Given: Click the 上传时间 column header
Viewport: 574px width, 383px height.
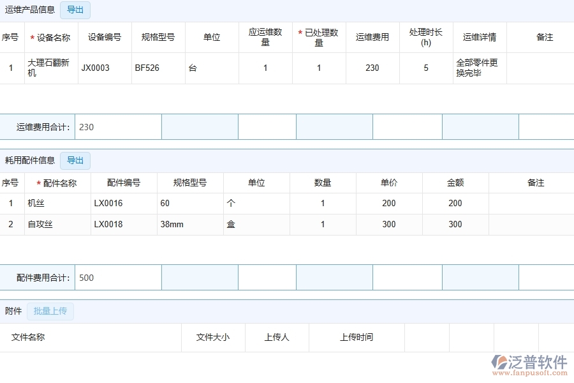Looking at the screenshot, I should pos(357,338).
